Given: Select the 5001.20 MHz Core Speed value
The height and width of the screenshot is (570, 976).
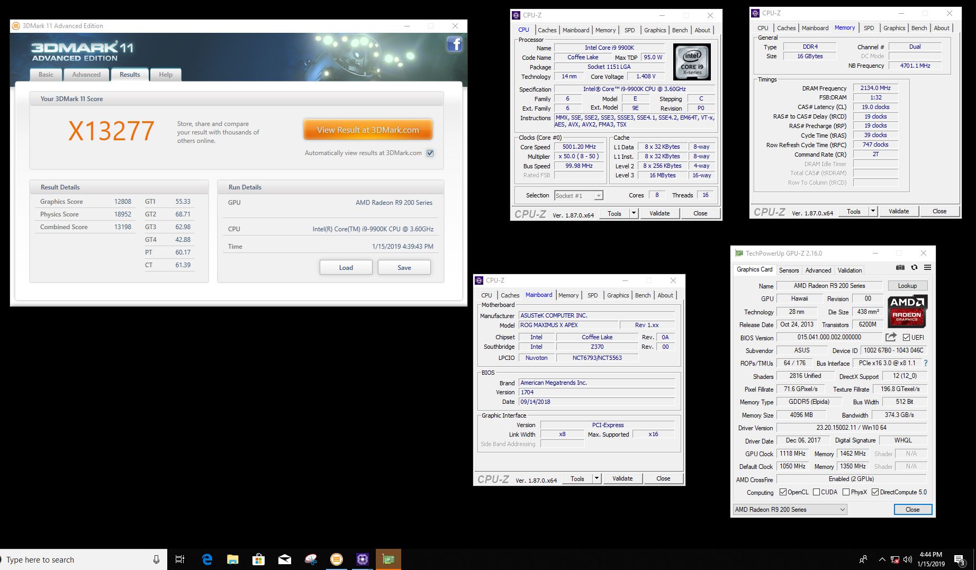Looking at the screenshot, I should click(579, 147).
